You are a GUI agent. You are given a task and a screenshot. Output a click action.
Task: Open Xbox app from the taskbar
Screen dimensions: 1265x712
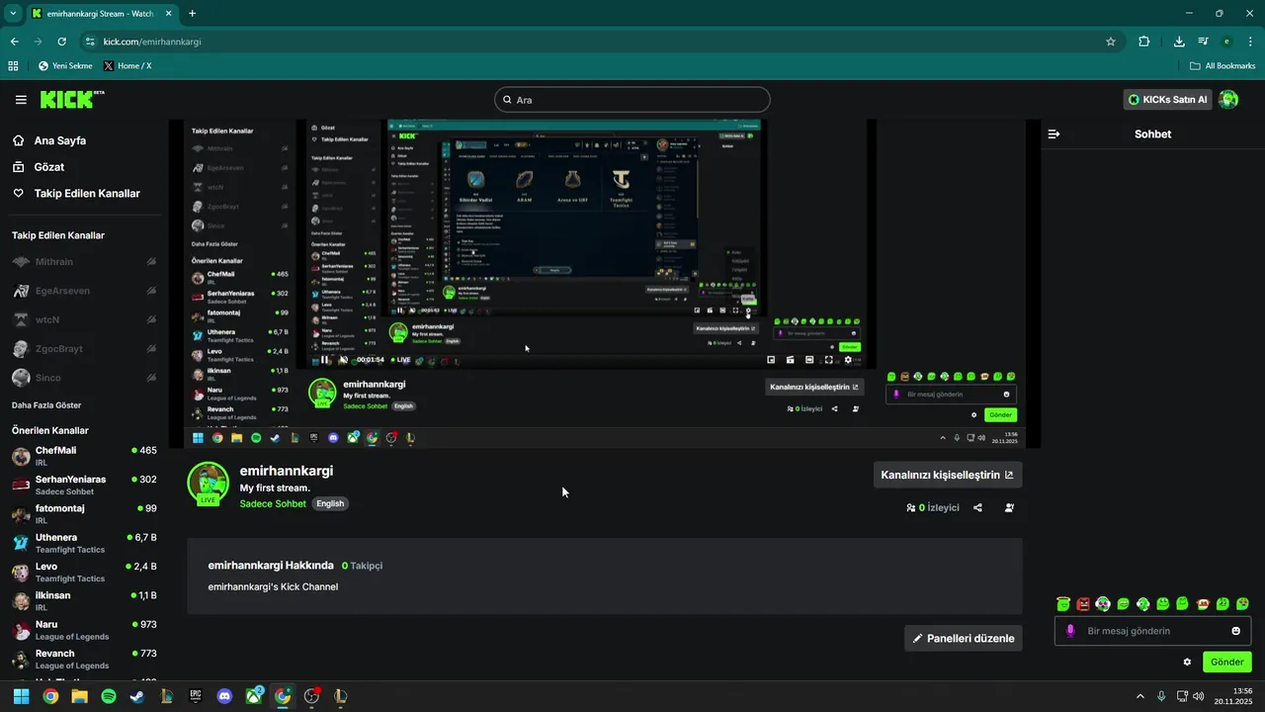254,696
